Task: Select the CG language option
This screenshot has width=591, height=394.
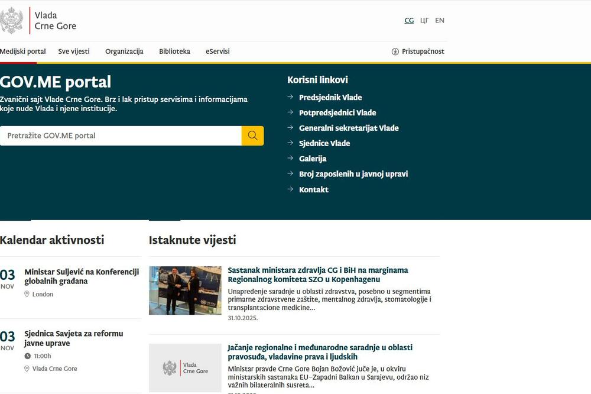Action: (x=409, y=20)
